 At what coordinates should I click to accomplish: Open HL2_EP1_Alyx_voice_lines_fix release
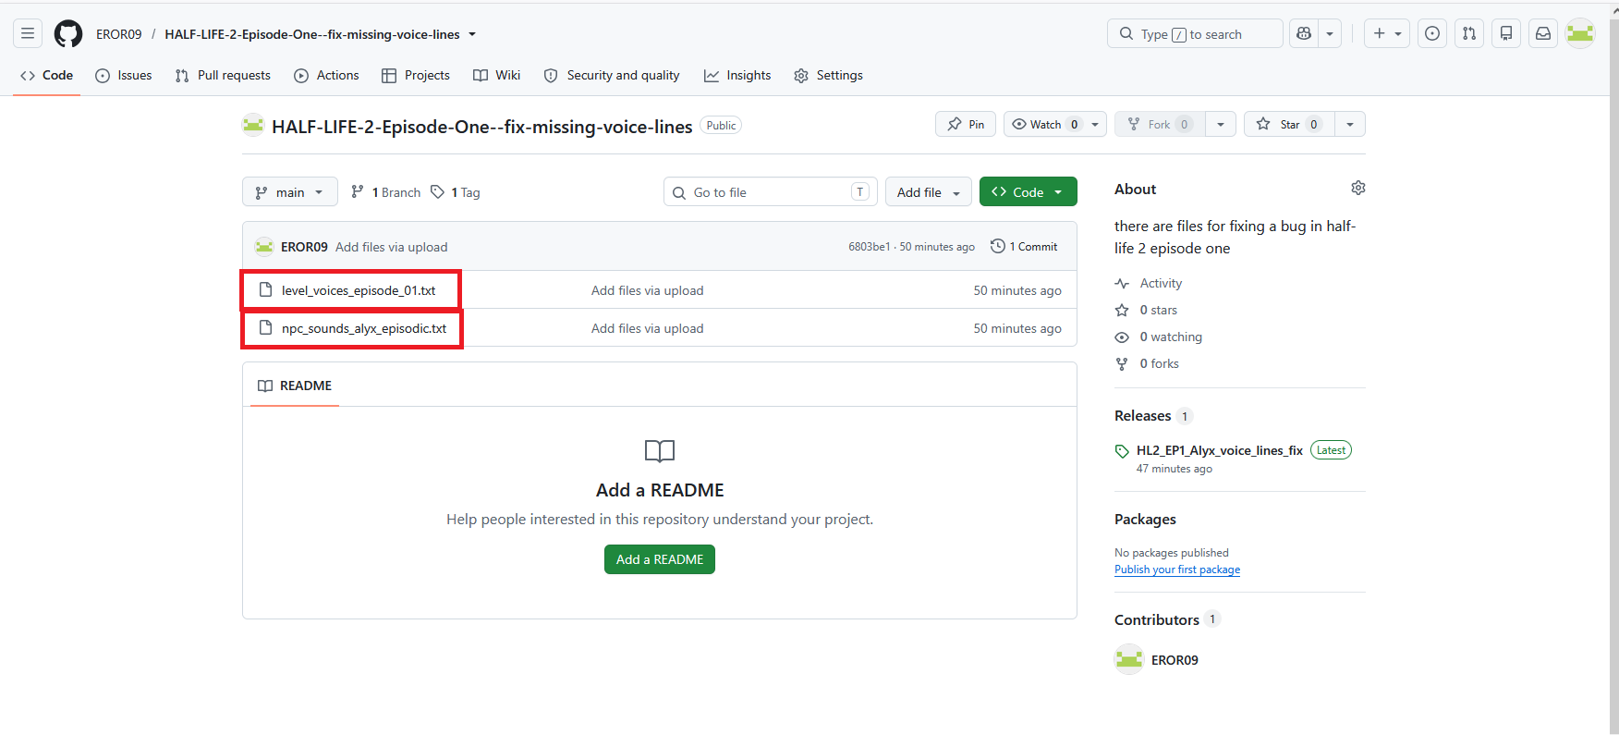pyautogui.click(x=1220, y=450)
